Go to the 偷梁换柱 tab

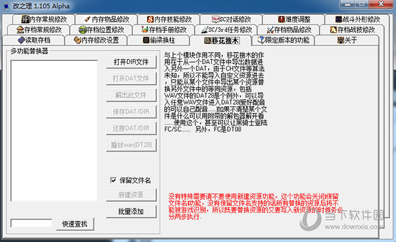pyautogui.click(x=159, y=40)
